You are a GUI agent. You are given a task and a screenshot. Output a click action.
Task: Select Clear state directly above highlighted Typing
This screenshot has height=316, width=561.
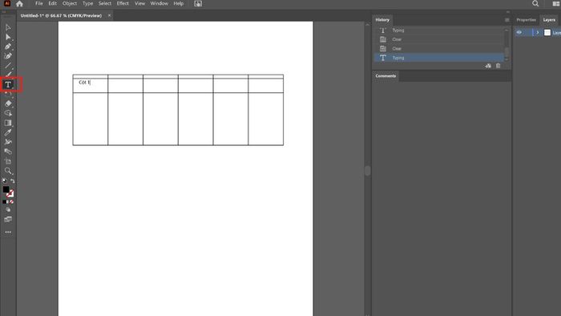(x=439, y=49)
